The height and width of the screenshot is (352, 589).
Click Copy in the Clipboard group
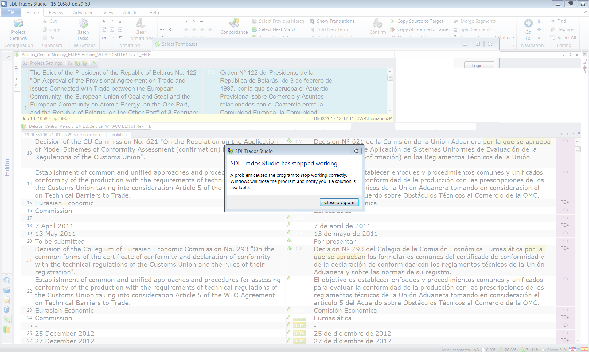[x=51, y=29]
